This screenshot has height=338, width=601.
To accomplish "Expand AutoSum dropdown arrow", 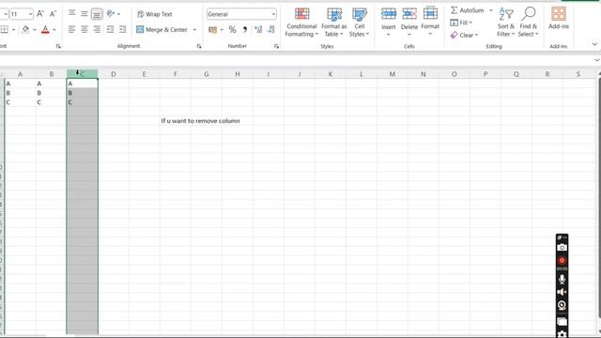I will coord(491,10).
